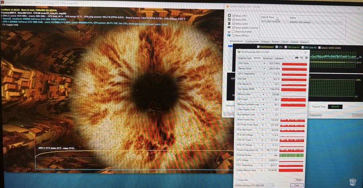Open GPU Clock sensor dropdown arrow
This screenshot has height=188, width=363.
click(264, 64)
